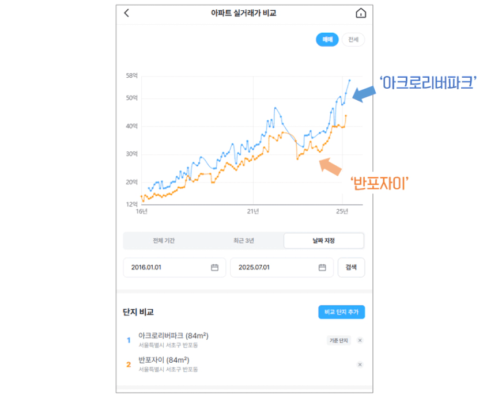483x395 pixels.
Task: Click the orange arrow pointing to 반포자이 line
Action: [330, 166]
